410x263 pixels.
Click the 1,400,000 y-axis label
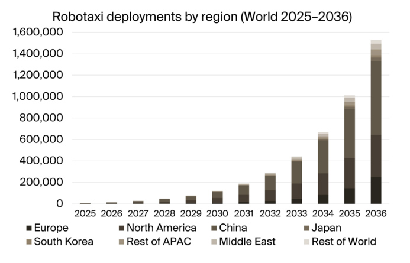click(x=38, y=54)
